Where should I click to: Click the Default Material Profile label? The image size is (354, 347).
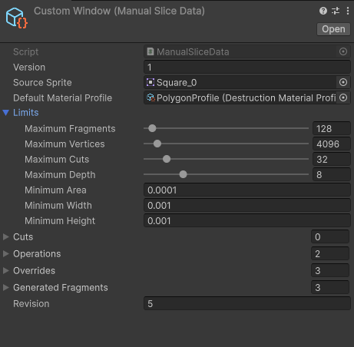coord(63,98)
